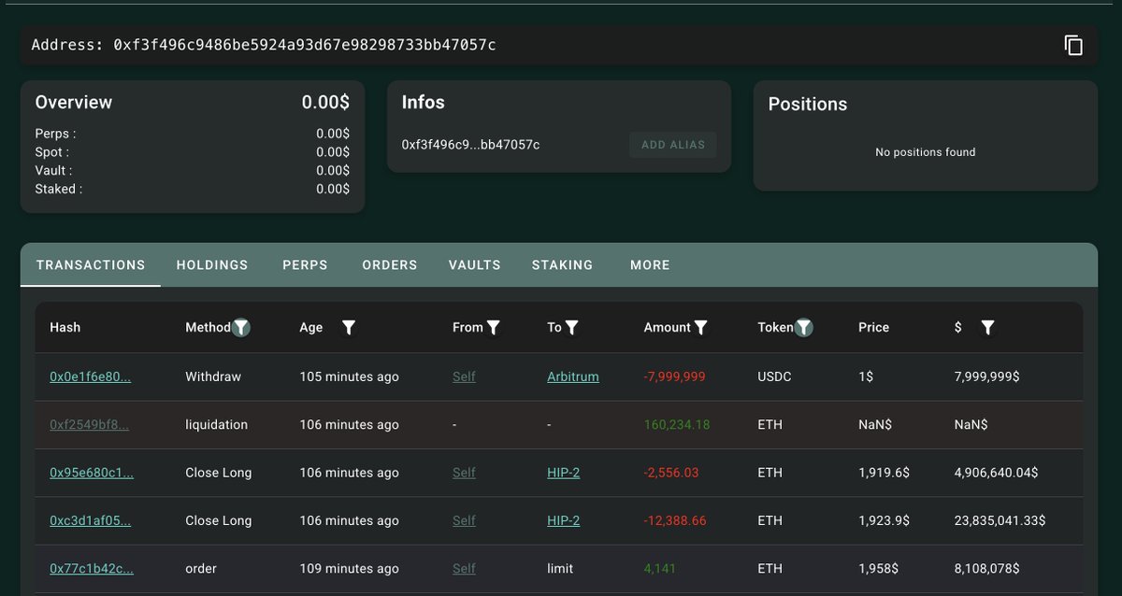
Task: Click the Positions panel heading
Action: (x=808, y=104)
